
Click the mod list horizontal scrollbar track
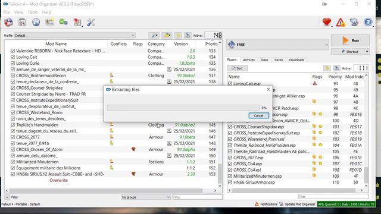point(111,191)
